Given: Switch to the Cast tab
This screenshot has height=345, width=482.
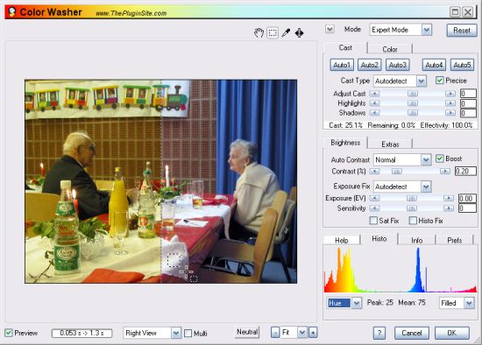Looking at the screenshot, I should [x=345, y=48].
